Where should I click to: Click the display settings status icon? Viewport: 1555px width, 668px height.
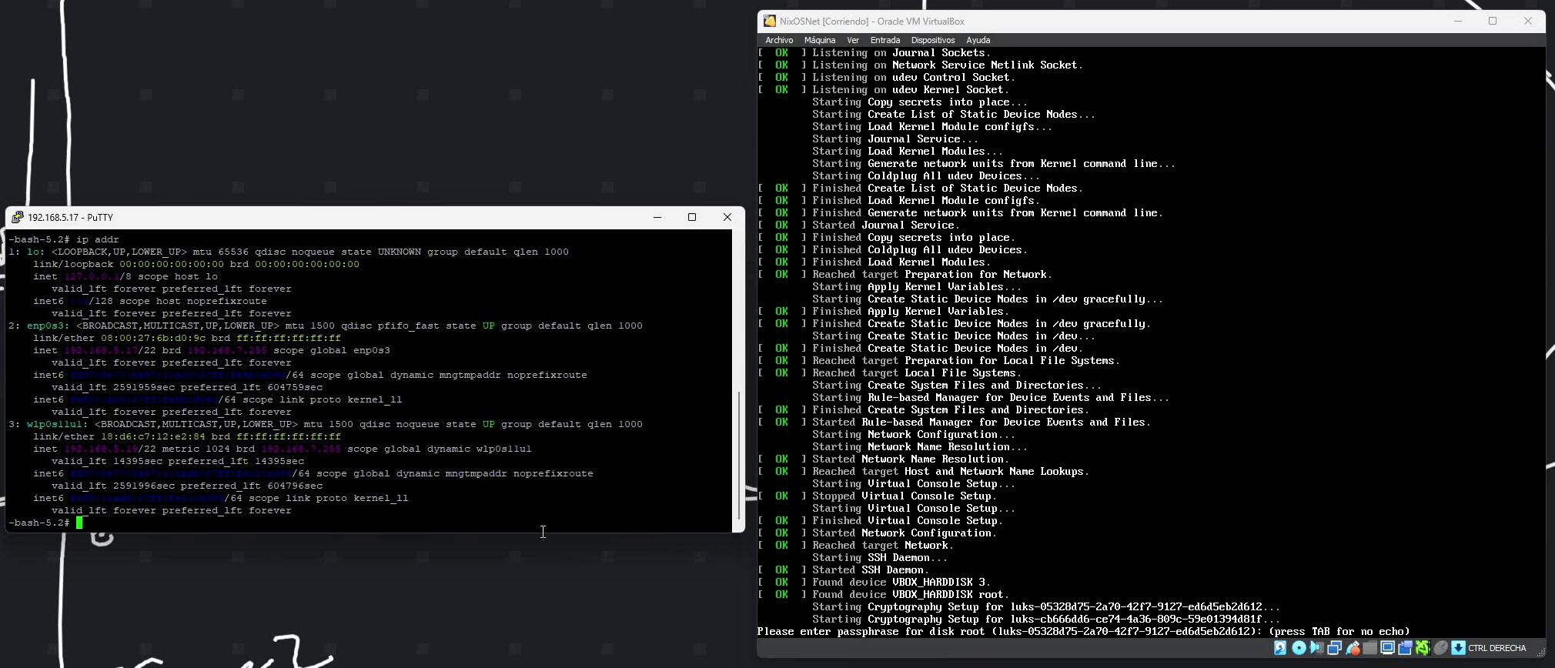point(1387,648)
